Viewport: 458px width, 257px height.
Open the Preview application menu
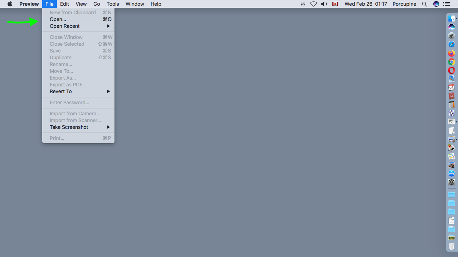pos(29,4)
